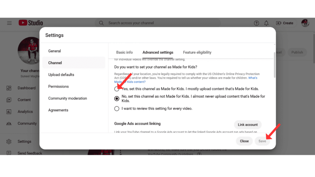315x177 pixels.
Task: Open Upload defaults settings section
Action: pos(61,75)
